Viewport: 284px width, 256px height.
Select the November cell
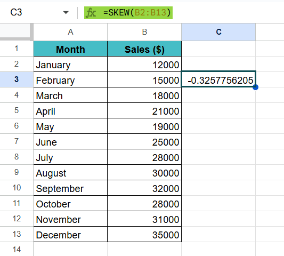point(70,219)
